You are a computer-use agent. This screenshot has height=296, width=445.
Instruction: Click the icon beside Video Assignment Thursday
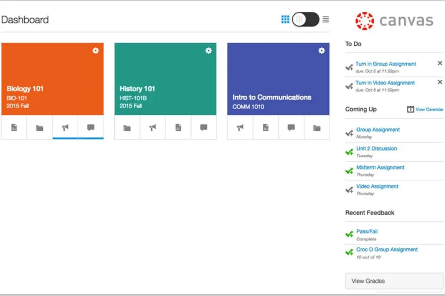[349, 190]
